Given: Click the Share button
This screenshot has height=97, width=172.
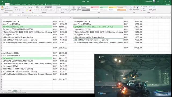Looking at the screenshot, I should (x=168, y=4).
